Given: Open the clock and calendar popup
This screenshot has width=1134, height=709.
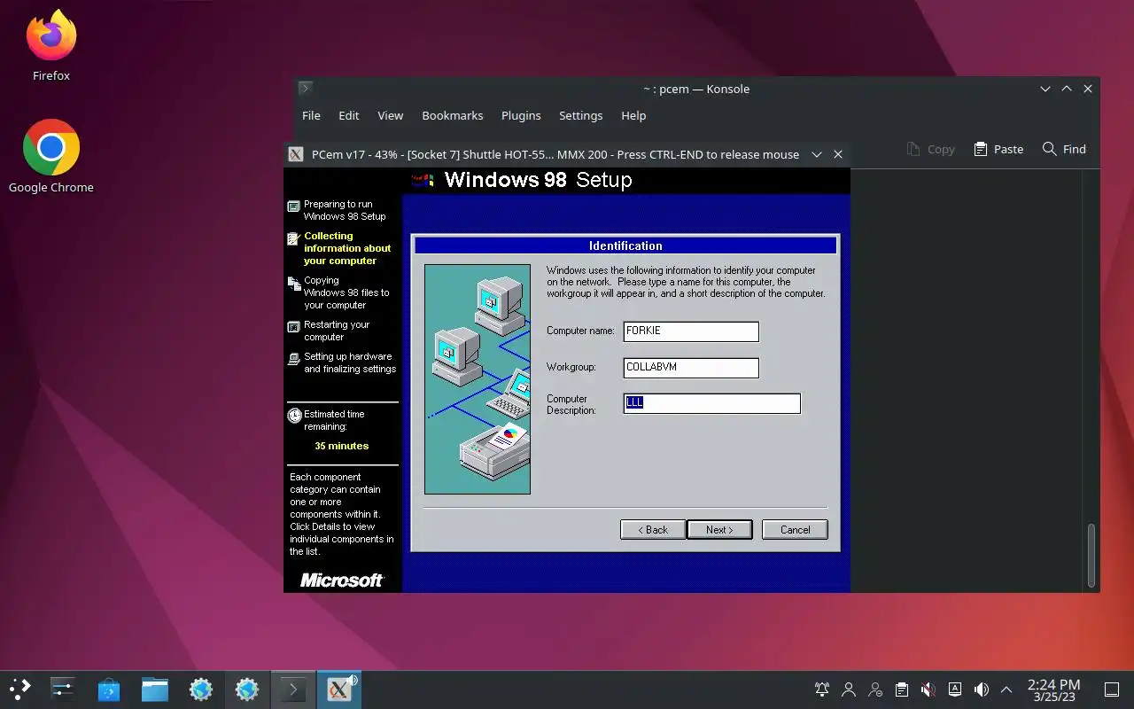Looking at the screenshot, I should click(1053, 690).
